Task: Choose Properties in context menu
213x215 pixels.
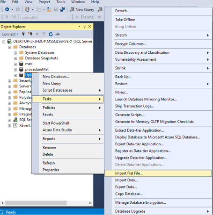Action: pyautogui.click(x=68, y=170)
